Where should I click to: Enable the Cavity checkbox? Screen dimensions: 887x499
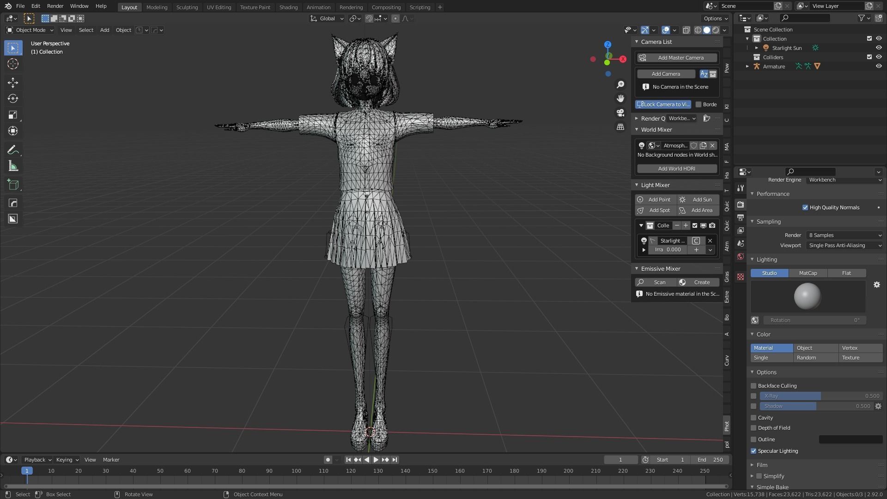pyautogui.click(x=753, y=418)
